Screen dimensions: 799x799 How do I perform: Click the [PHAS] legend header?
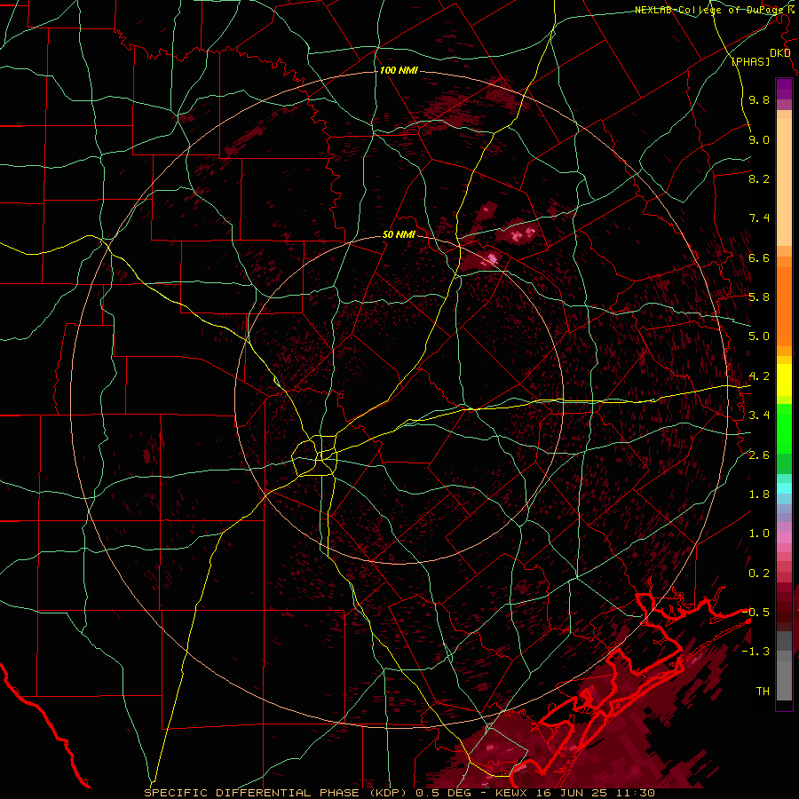[750, 61]
